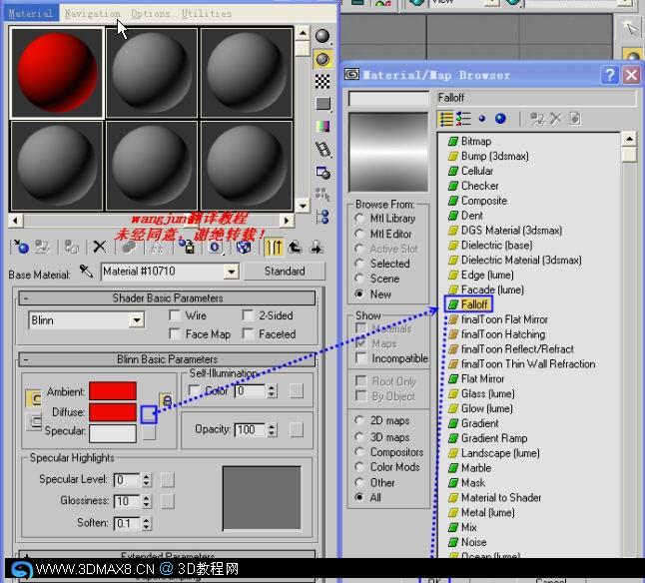Select the 2D maps radio button
The image size is (645, 583).
(359, 420)
